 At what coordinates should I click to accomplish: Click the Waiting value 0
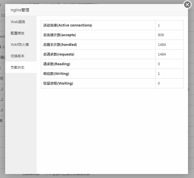tap(159, 83)
